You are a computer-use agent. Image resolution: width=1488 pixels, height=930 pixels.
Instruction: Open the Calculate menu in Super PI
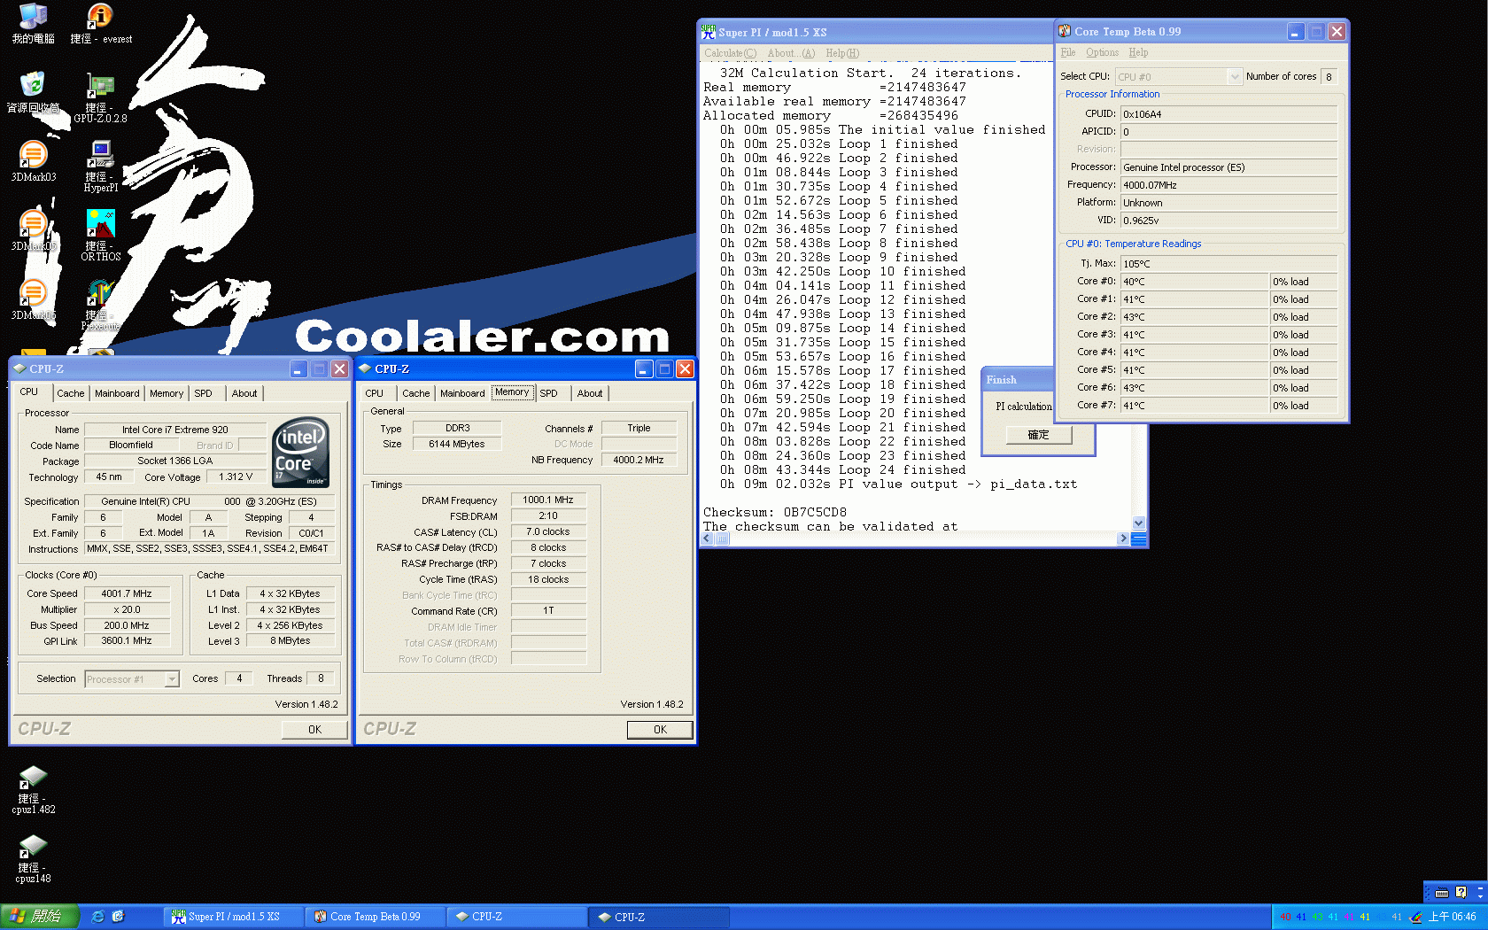pyautogui.click(x=731, y=53)
